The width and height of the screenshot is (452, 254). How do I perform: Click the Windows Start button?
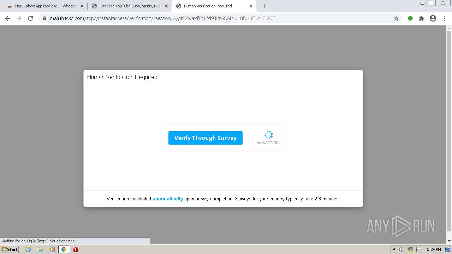coord(10,249)
